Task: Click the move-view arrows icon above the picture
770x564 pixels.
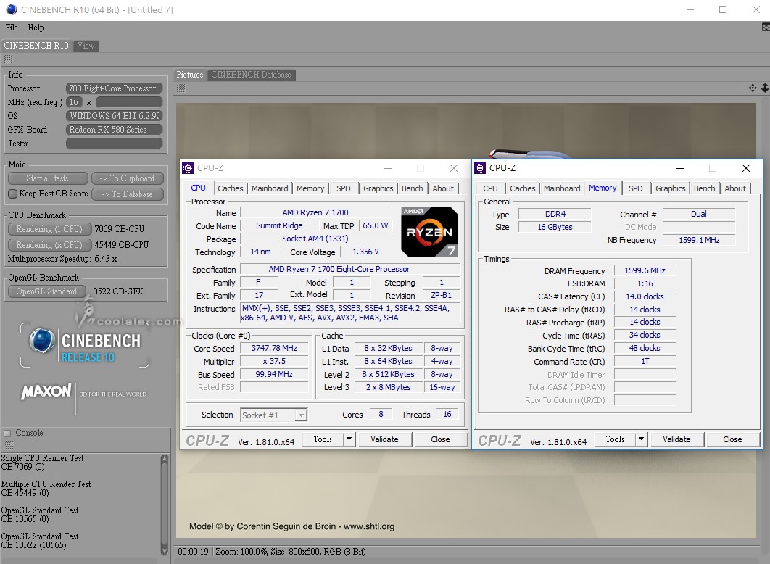Action: click(x=753, y=88)
